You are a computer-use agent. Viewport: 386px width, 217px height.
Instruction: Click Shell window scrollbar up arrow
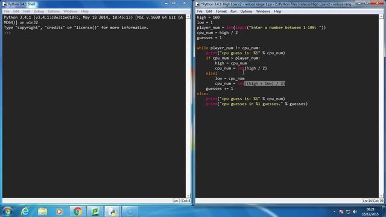[x=188, y=17]
